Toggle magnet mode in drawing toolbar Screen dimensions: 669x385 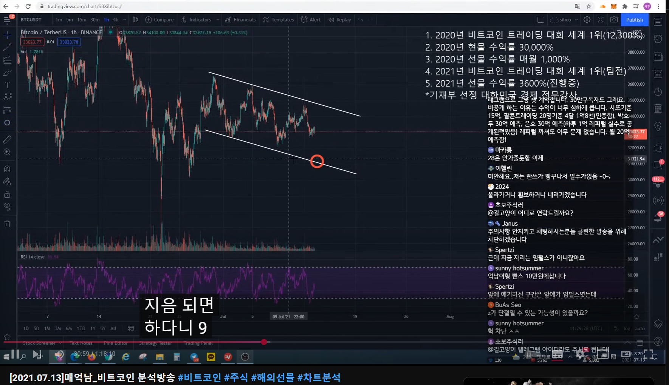7,169
